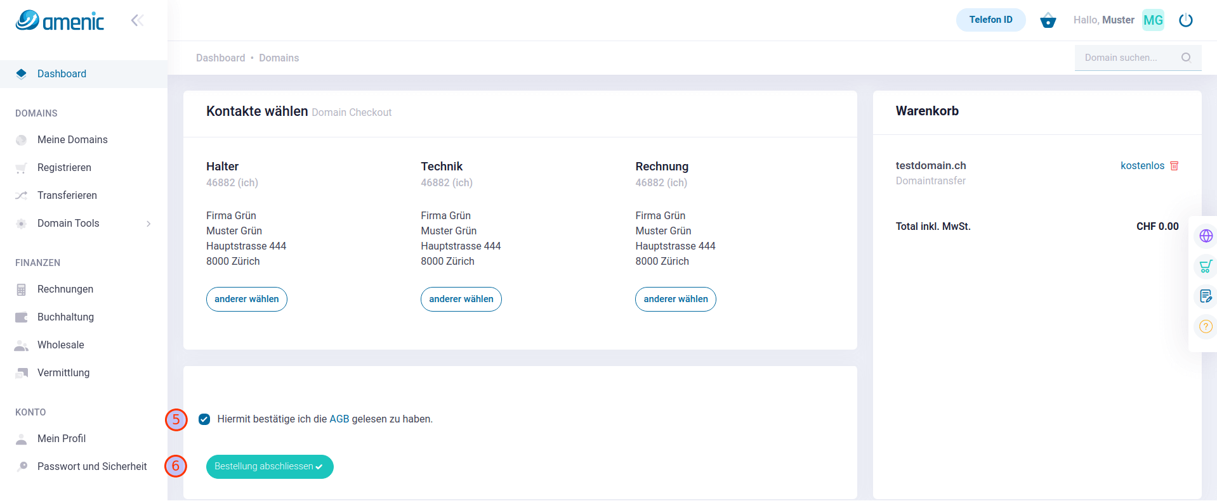Open the AGB terms link
This screenshot has width=1217, height=501.
pyautogui.click(x=339, y=419)
